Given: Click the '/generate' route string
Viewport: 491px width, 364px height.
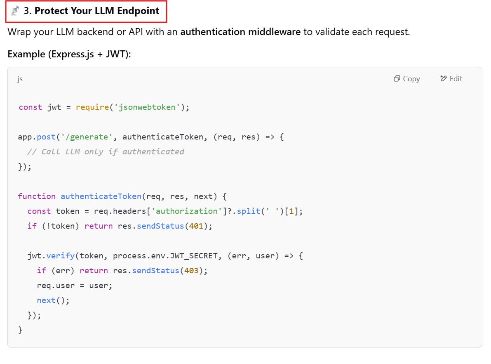Looking at the screenshot, I should (87, 137).
